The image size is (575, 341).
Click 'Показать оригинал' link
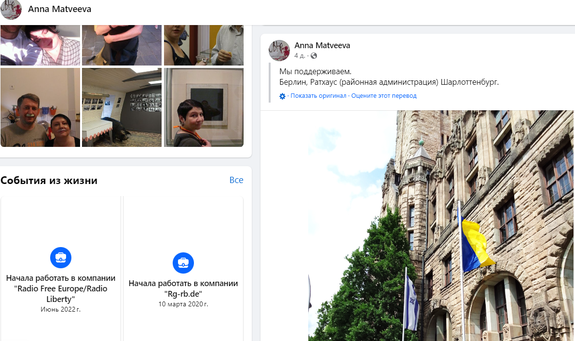[x=318, y=95]
